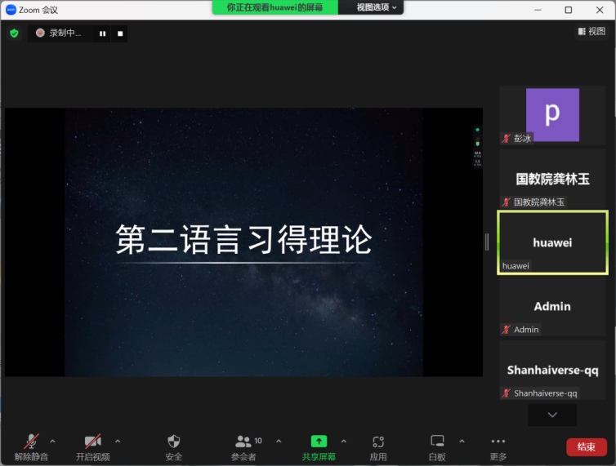Expand the video options arrow beside start video

[x=118, y=441]
